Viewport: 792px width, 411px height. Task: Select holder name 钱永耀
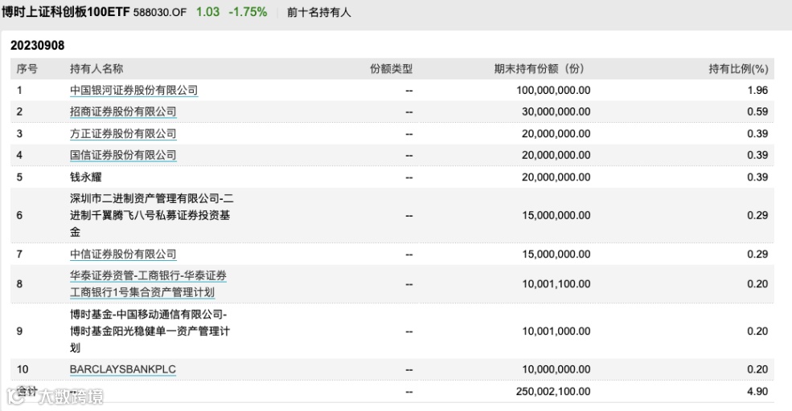86,177
